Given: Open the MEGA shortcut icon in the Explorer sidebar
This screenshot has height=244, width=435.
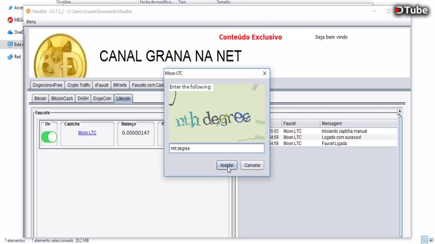Looking at the screenshot, I should pos(10,20).
